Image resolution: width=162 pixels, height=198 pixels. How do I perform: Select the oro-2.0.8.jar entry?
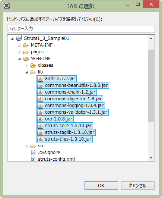[x=55, y=119]
